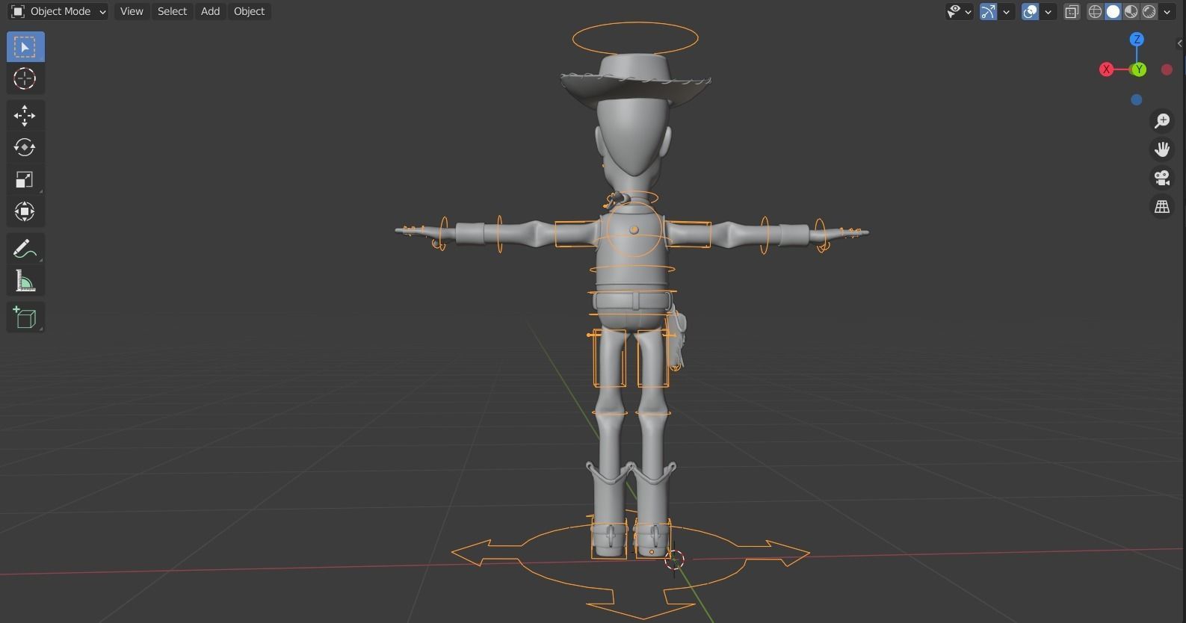The width and height of the screenshot is (1186, 623).
Task: Toggle X-ray mode
Action: tap(1072, 11)
